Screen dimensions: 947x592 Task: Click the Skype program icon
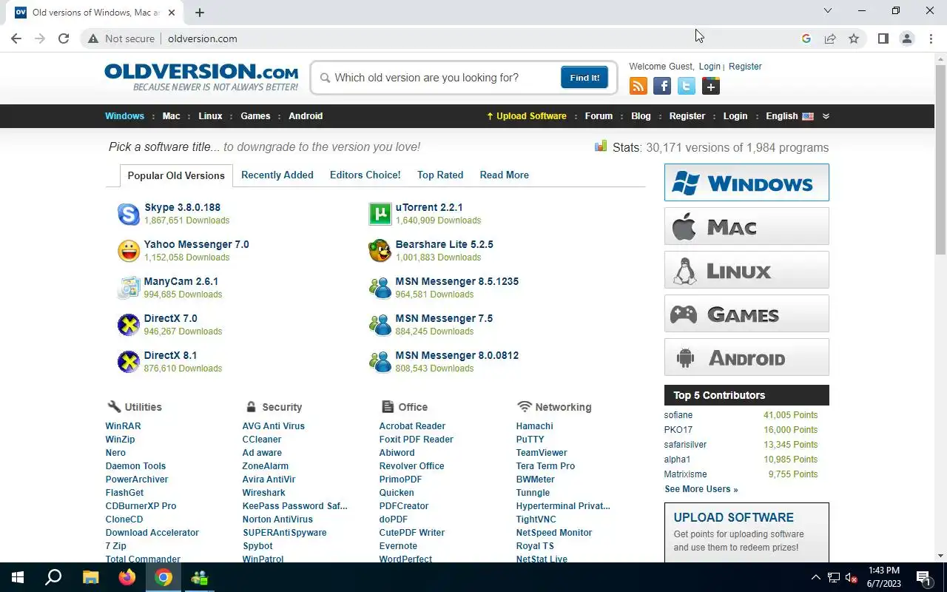click(x=128, y=214)
